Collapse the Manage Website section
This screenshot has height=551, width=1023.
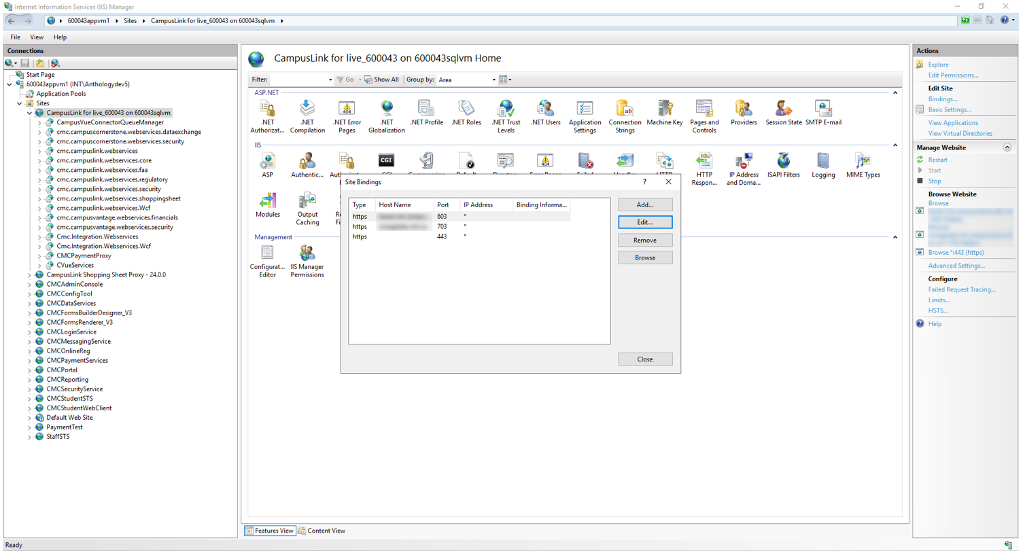pos(1006,147)
